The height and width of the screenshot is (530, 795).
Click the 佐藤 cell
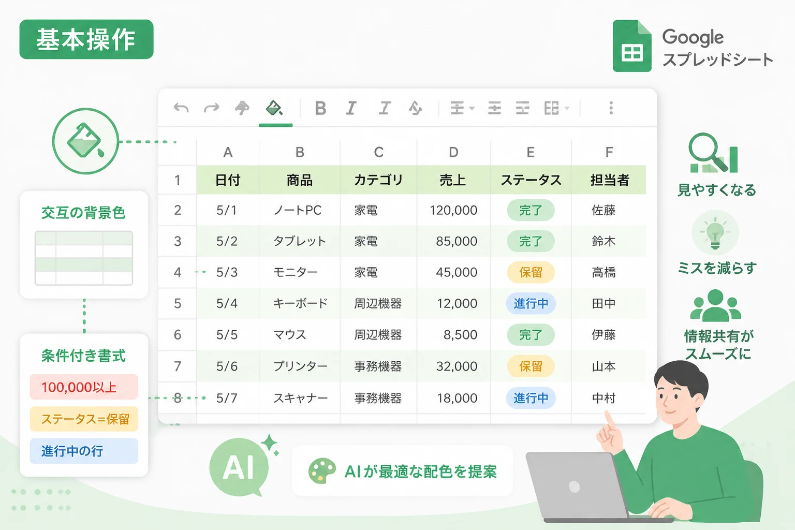[609, 210]
